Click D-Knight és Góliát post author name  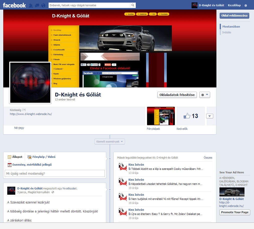pyautogui.click(x=30, y=188)
